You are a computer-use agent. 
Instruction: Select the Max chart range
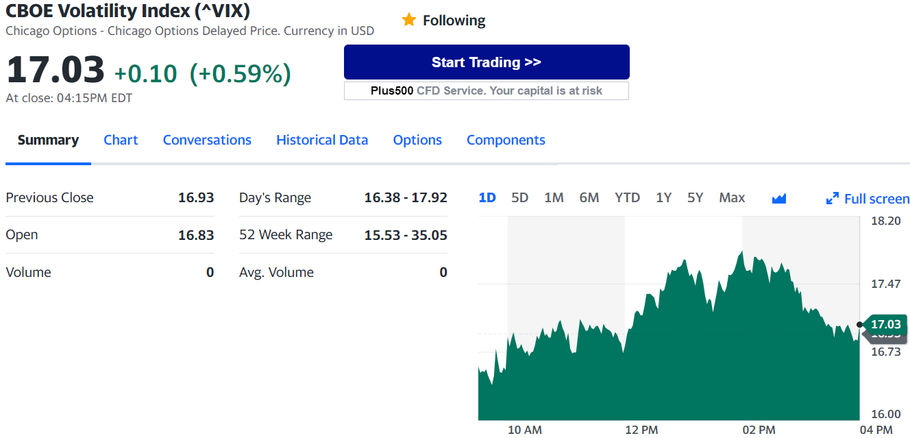(x=732, y=197)
